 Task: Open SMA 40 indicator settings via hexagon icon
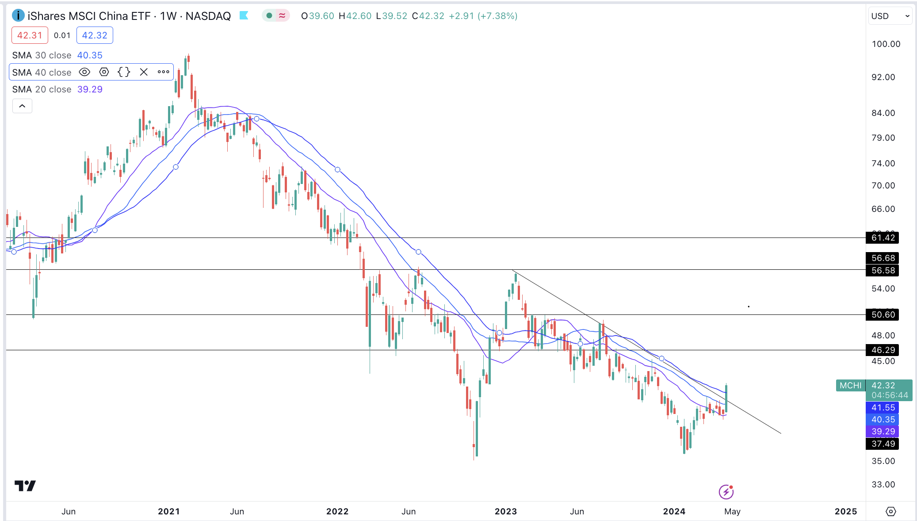104,72
